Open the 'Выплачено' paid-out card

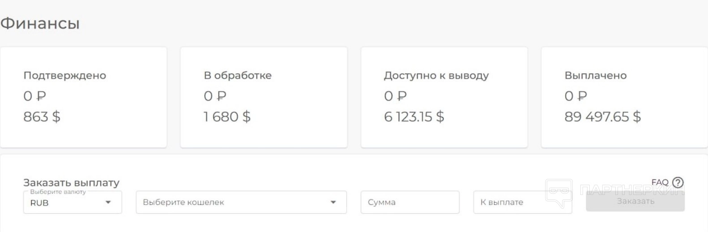tap(625, 97)
